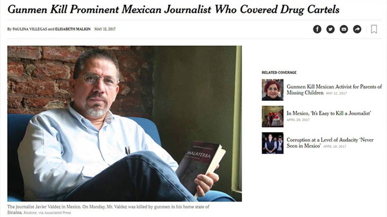The height and width of the screenshot is (217, 387).
Task: Open more sharing options arrow icon
Action: click(x=357, y=29)
